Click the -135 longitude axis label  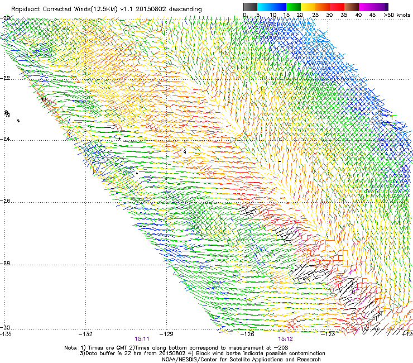(x=6, y=334)
